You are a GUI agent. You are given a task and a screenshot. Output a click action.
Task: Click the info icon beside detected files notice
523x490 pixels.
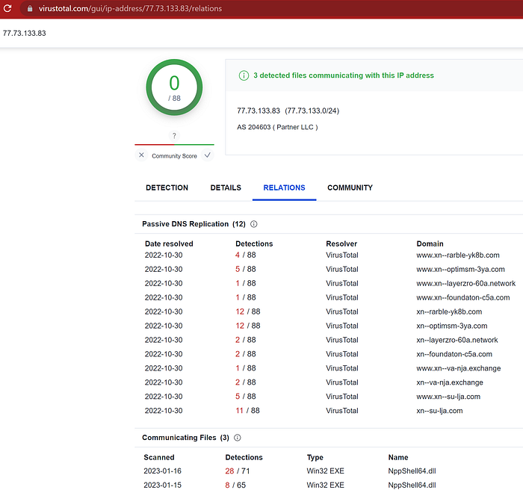[244, 75]
